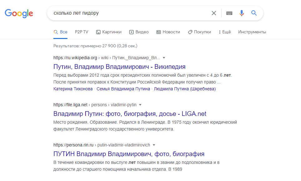The width and height of the screenshot is (301, 181).
Task: Expand dropdown arrow next to file.liga.net URL
Action: 140,105
